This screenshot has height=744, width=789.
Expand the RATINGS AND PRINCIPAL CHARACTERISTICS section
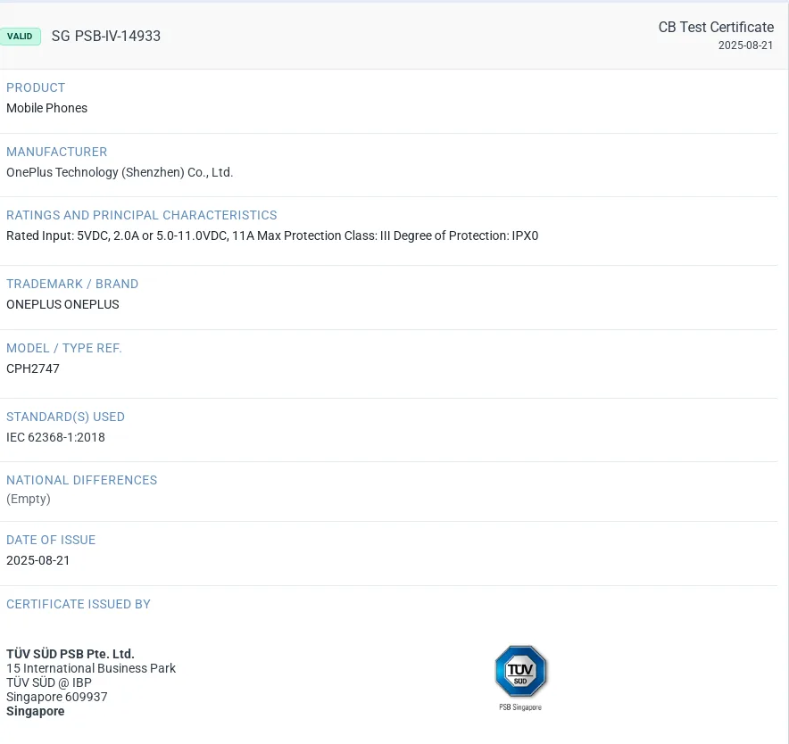coord(141,215)
